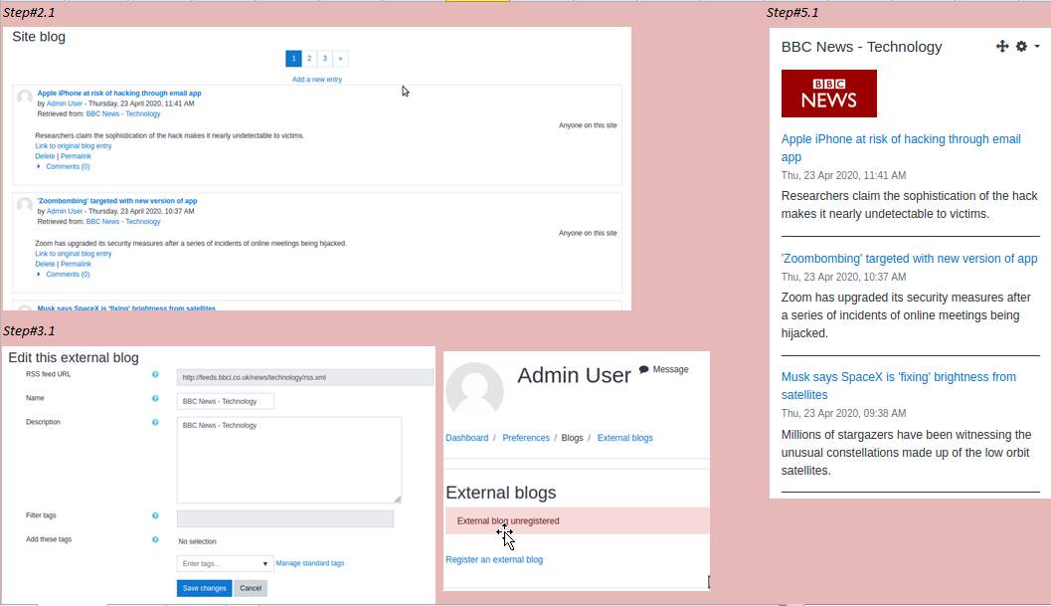The height and width of the screenshot is (606, 1051).
Task: Open the Message link beside Admin User
Action: click(x=670, y=370)
